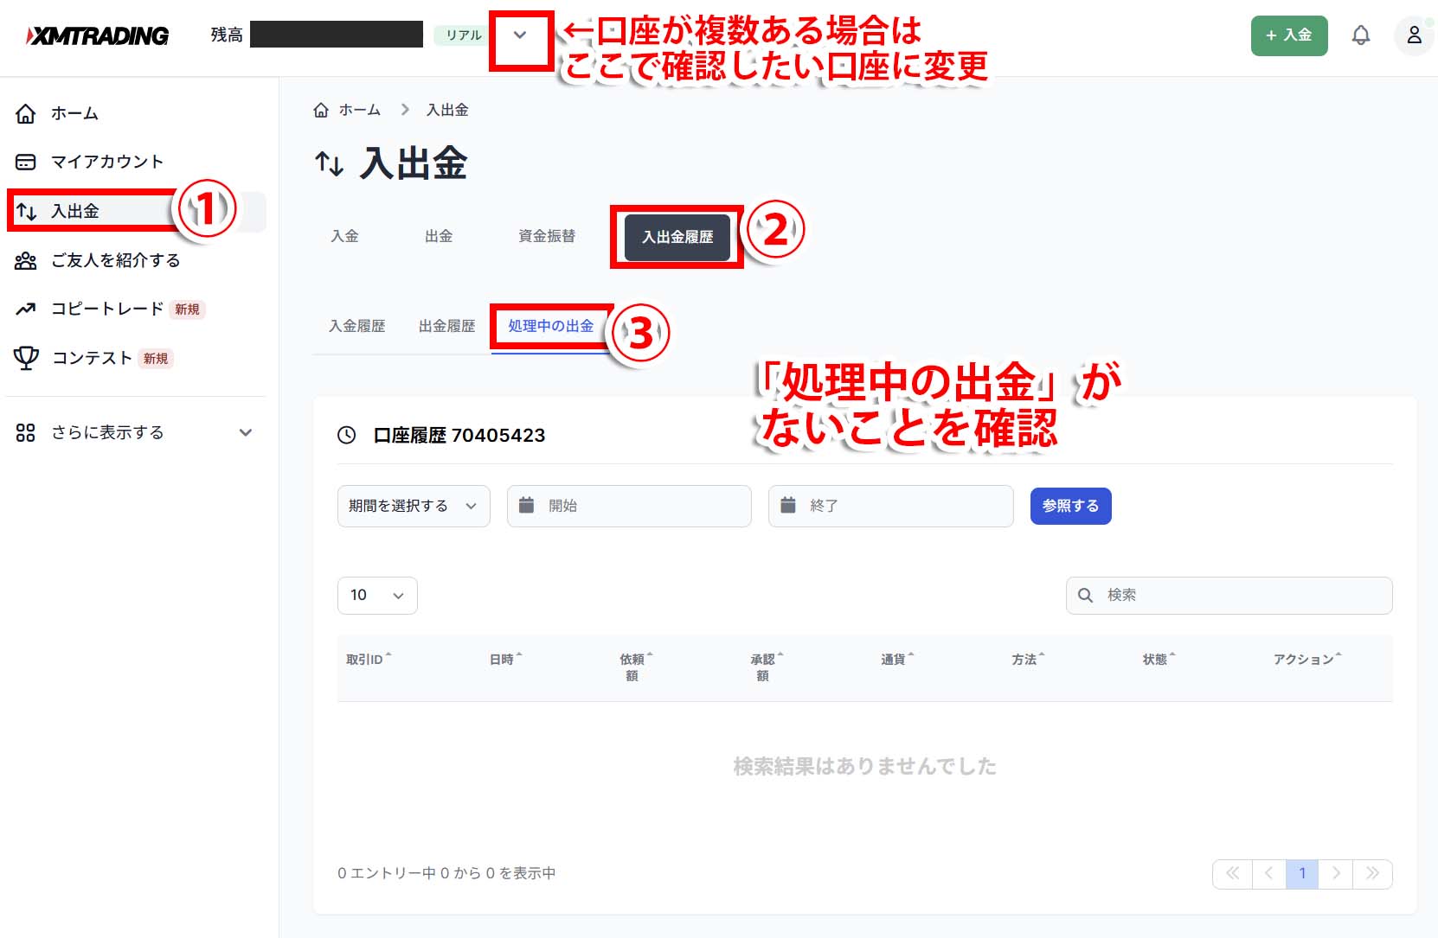
Task: Click 検索結果はありませんでした message
Action: click(x=864, y=766)
